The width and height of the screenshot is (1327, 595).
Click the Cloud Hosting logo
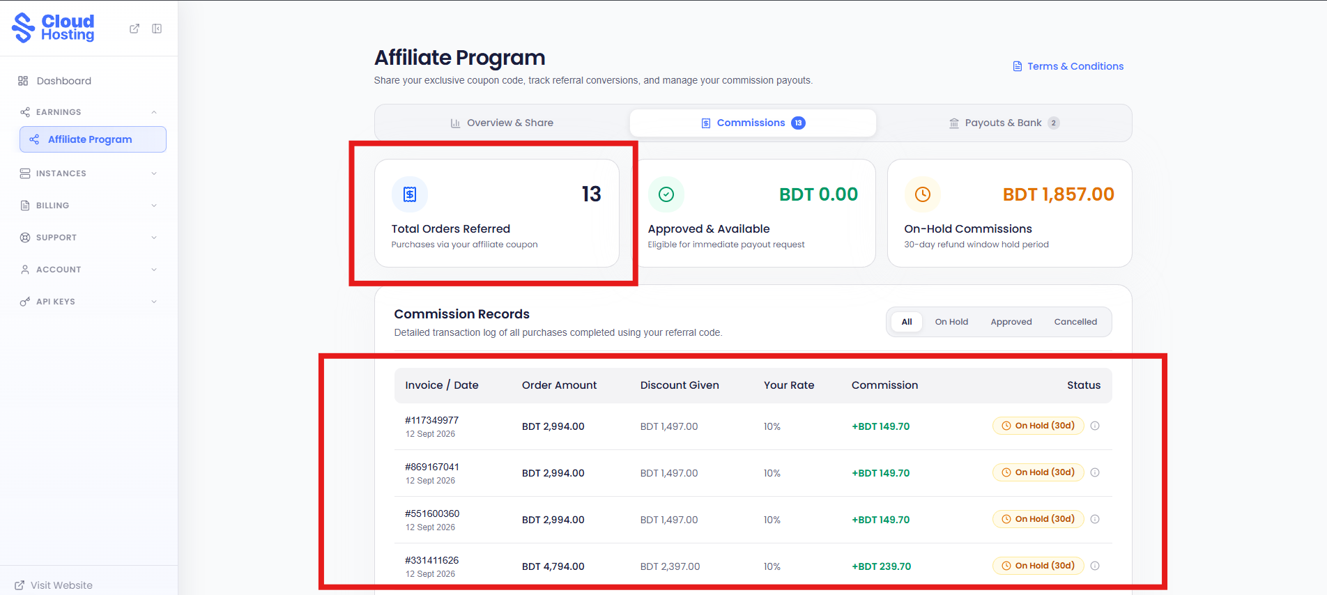[53, 28]
